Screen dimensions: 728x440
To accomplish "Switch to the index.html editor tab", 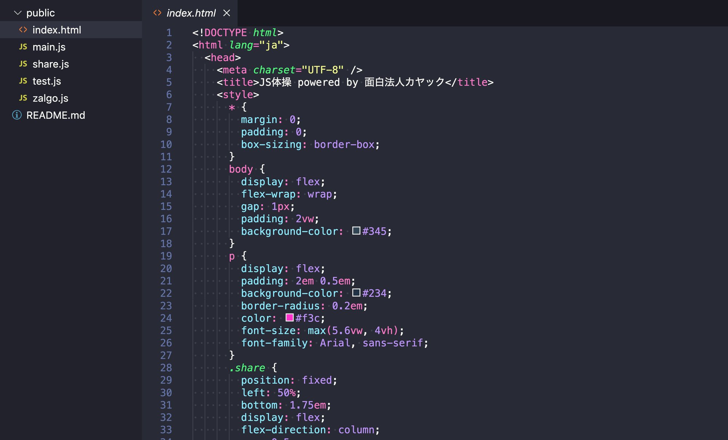I will click(190, 13).
